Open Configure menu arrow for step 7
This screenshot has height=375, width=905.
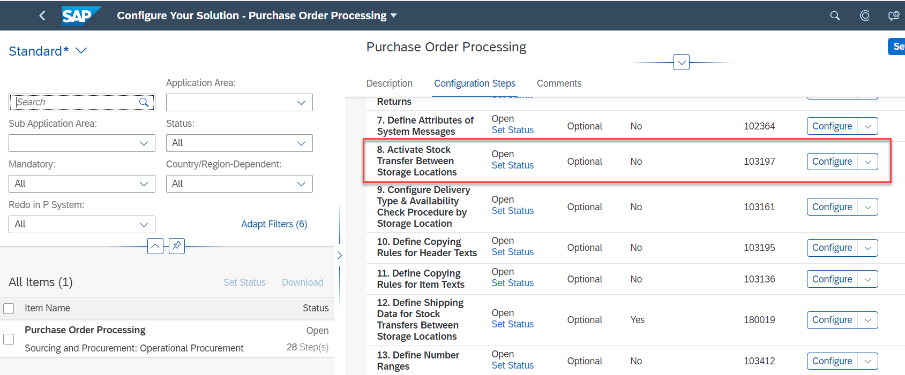pos(867,126)
